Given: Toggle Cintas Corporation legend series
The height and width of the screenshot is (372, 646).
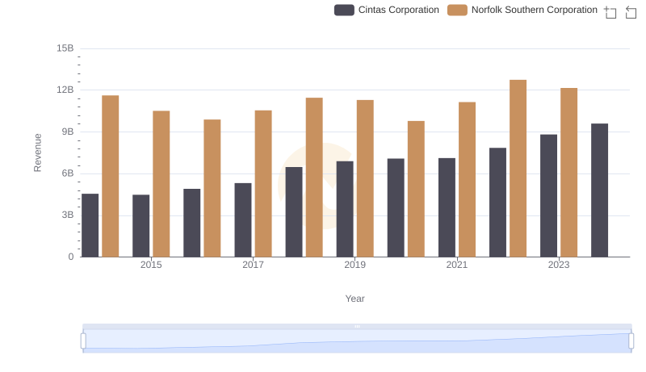Looking at the screenshot, I should [387, 10].
